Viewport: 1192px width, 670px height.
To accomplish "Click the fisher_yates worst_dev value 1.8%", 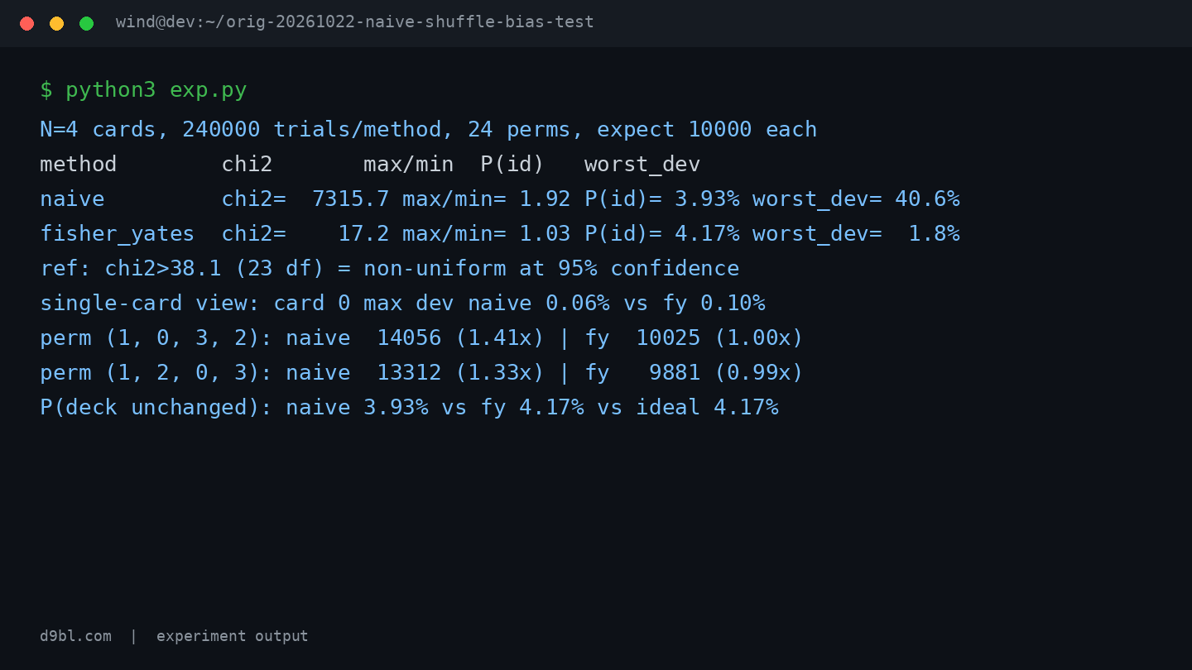I will tap(934, 234).
